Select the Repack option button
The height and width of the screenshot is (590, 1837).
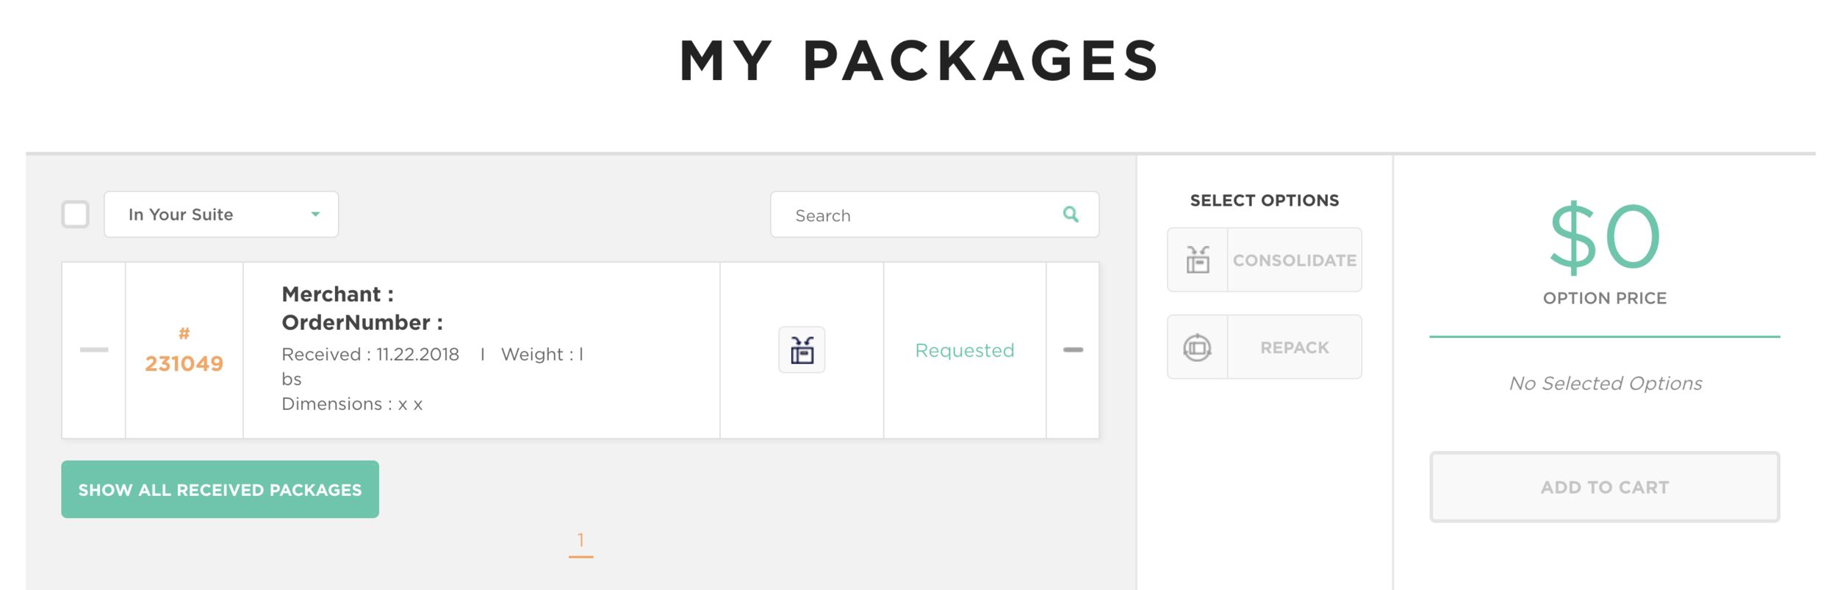tap(1264, 348)
